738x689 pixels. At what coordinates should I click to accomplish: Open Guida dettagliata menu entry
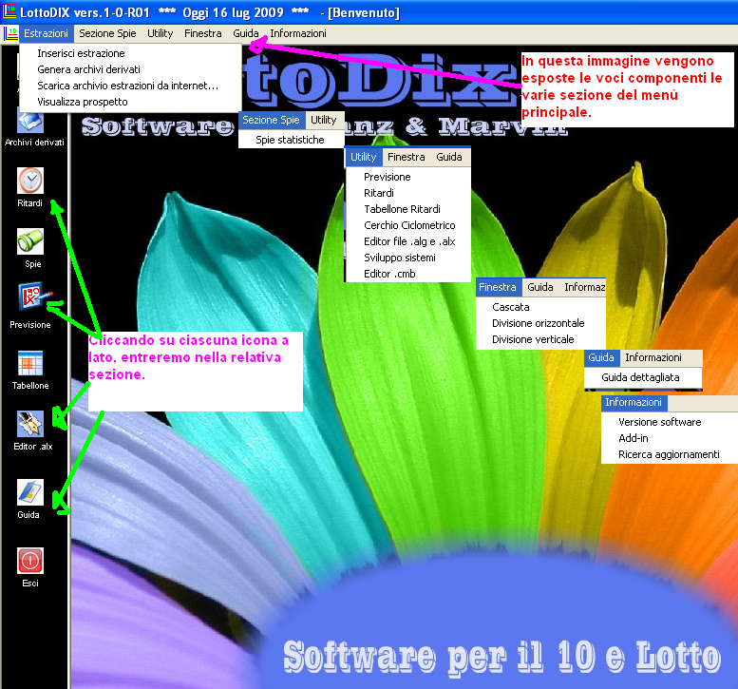[643, 377]
